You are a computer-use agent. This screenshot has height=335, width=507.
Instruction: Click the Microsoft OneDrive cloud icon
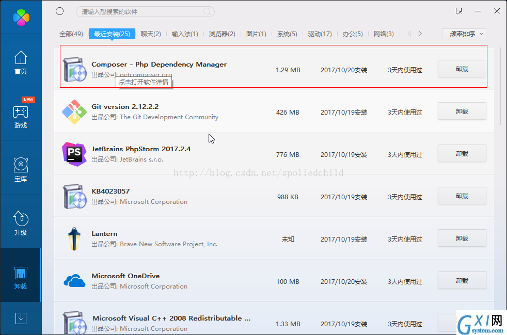pos(74,281)
